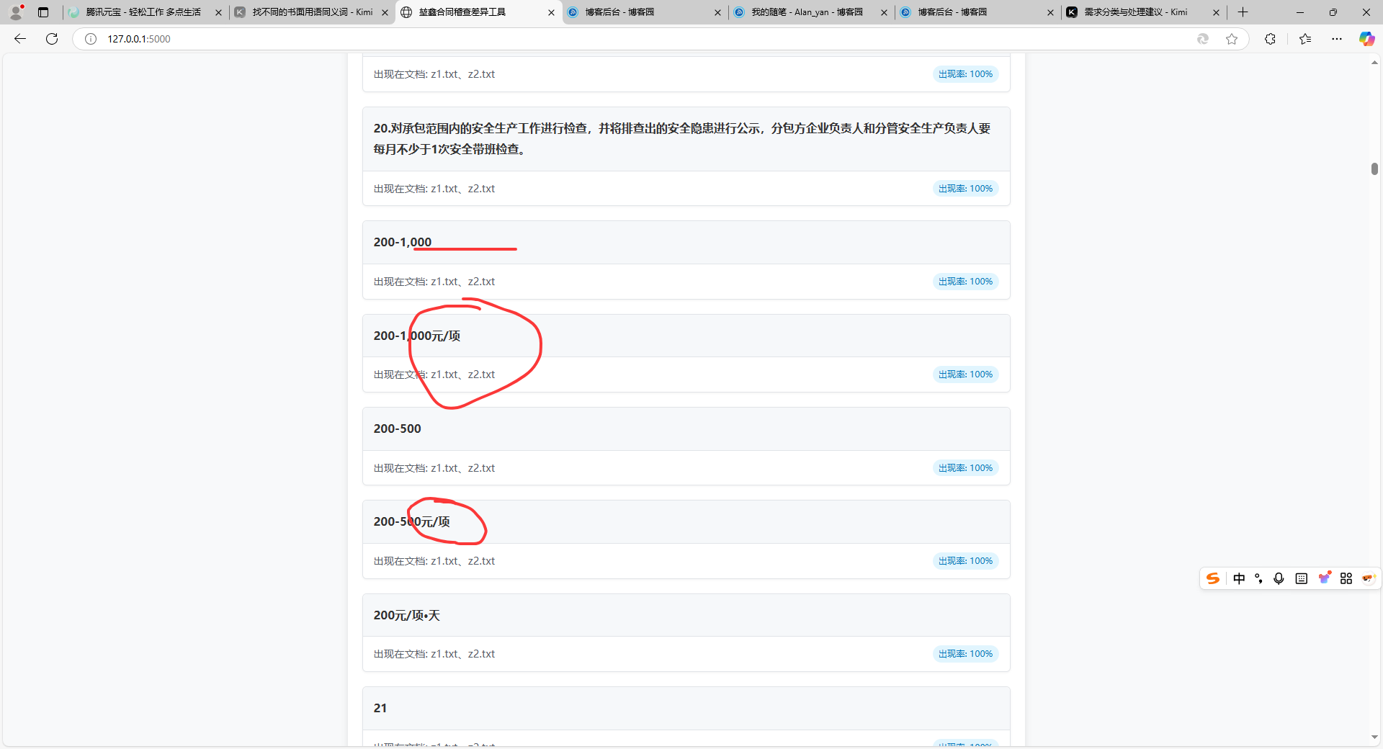Close the 我的随笔 Alan_yan tab
The height and width of the screenshot is (749, 1383).
click(884, 12)
